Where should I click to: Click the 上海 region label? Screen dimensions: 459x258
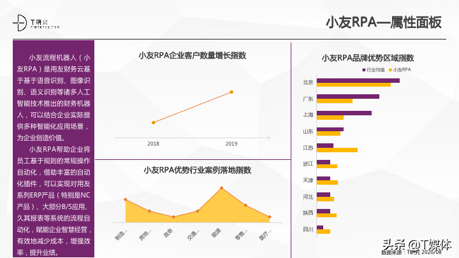(x=308, y=115)
